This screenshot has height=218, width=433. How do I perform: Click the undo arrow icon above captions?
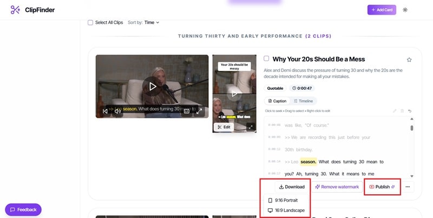410,111
